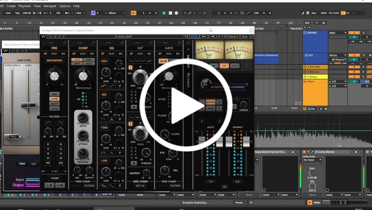Collapse the DRUMS group track

[305, 33]
